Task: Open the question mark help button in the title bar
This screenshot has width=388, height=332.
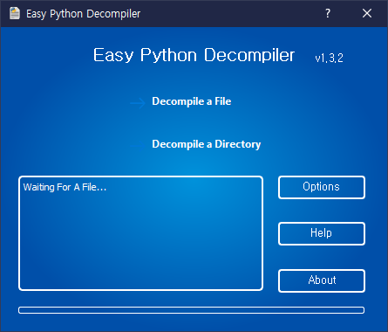Action: pyautogui.click(x=328, y=13)
